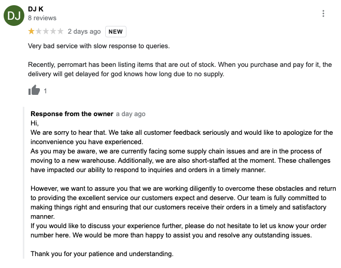Select 'Response from the owner' heading
The height and width of the screenshot is (268, 341).
point(72,114)
